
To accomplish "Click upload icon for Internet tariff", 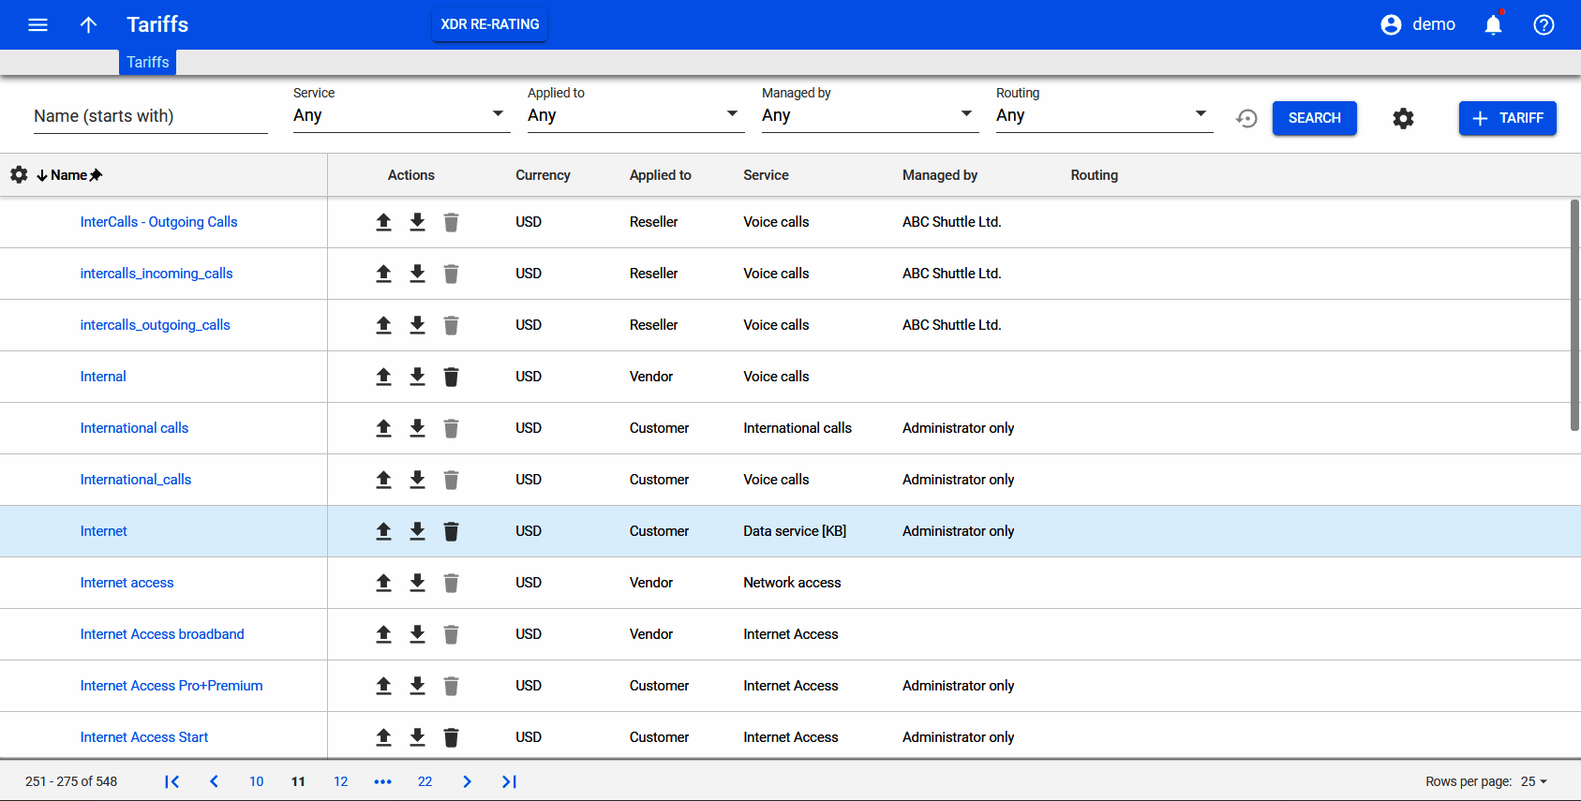I will click(383, 531).
